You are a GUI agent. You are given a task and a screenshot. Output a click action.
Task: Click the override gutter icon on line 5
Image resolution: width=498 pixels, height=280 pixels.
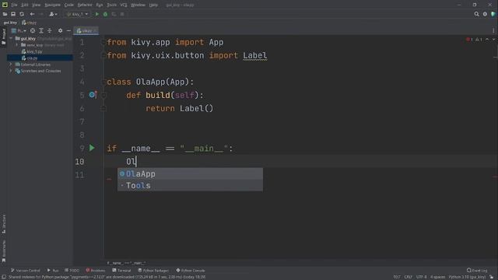tap(93, 95)
